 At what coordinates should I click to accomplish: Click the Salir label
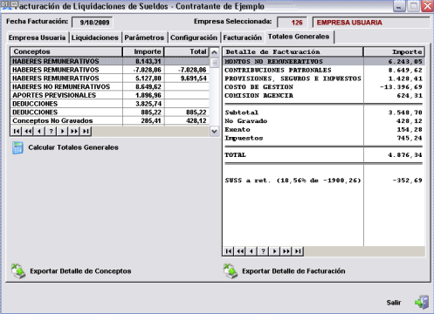pos(394,303)
